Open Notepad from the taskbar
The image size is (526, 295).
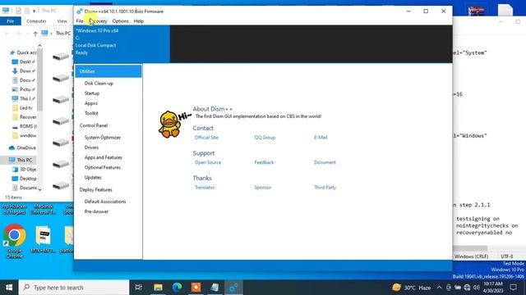tap(215, 288)
